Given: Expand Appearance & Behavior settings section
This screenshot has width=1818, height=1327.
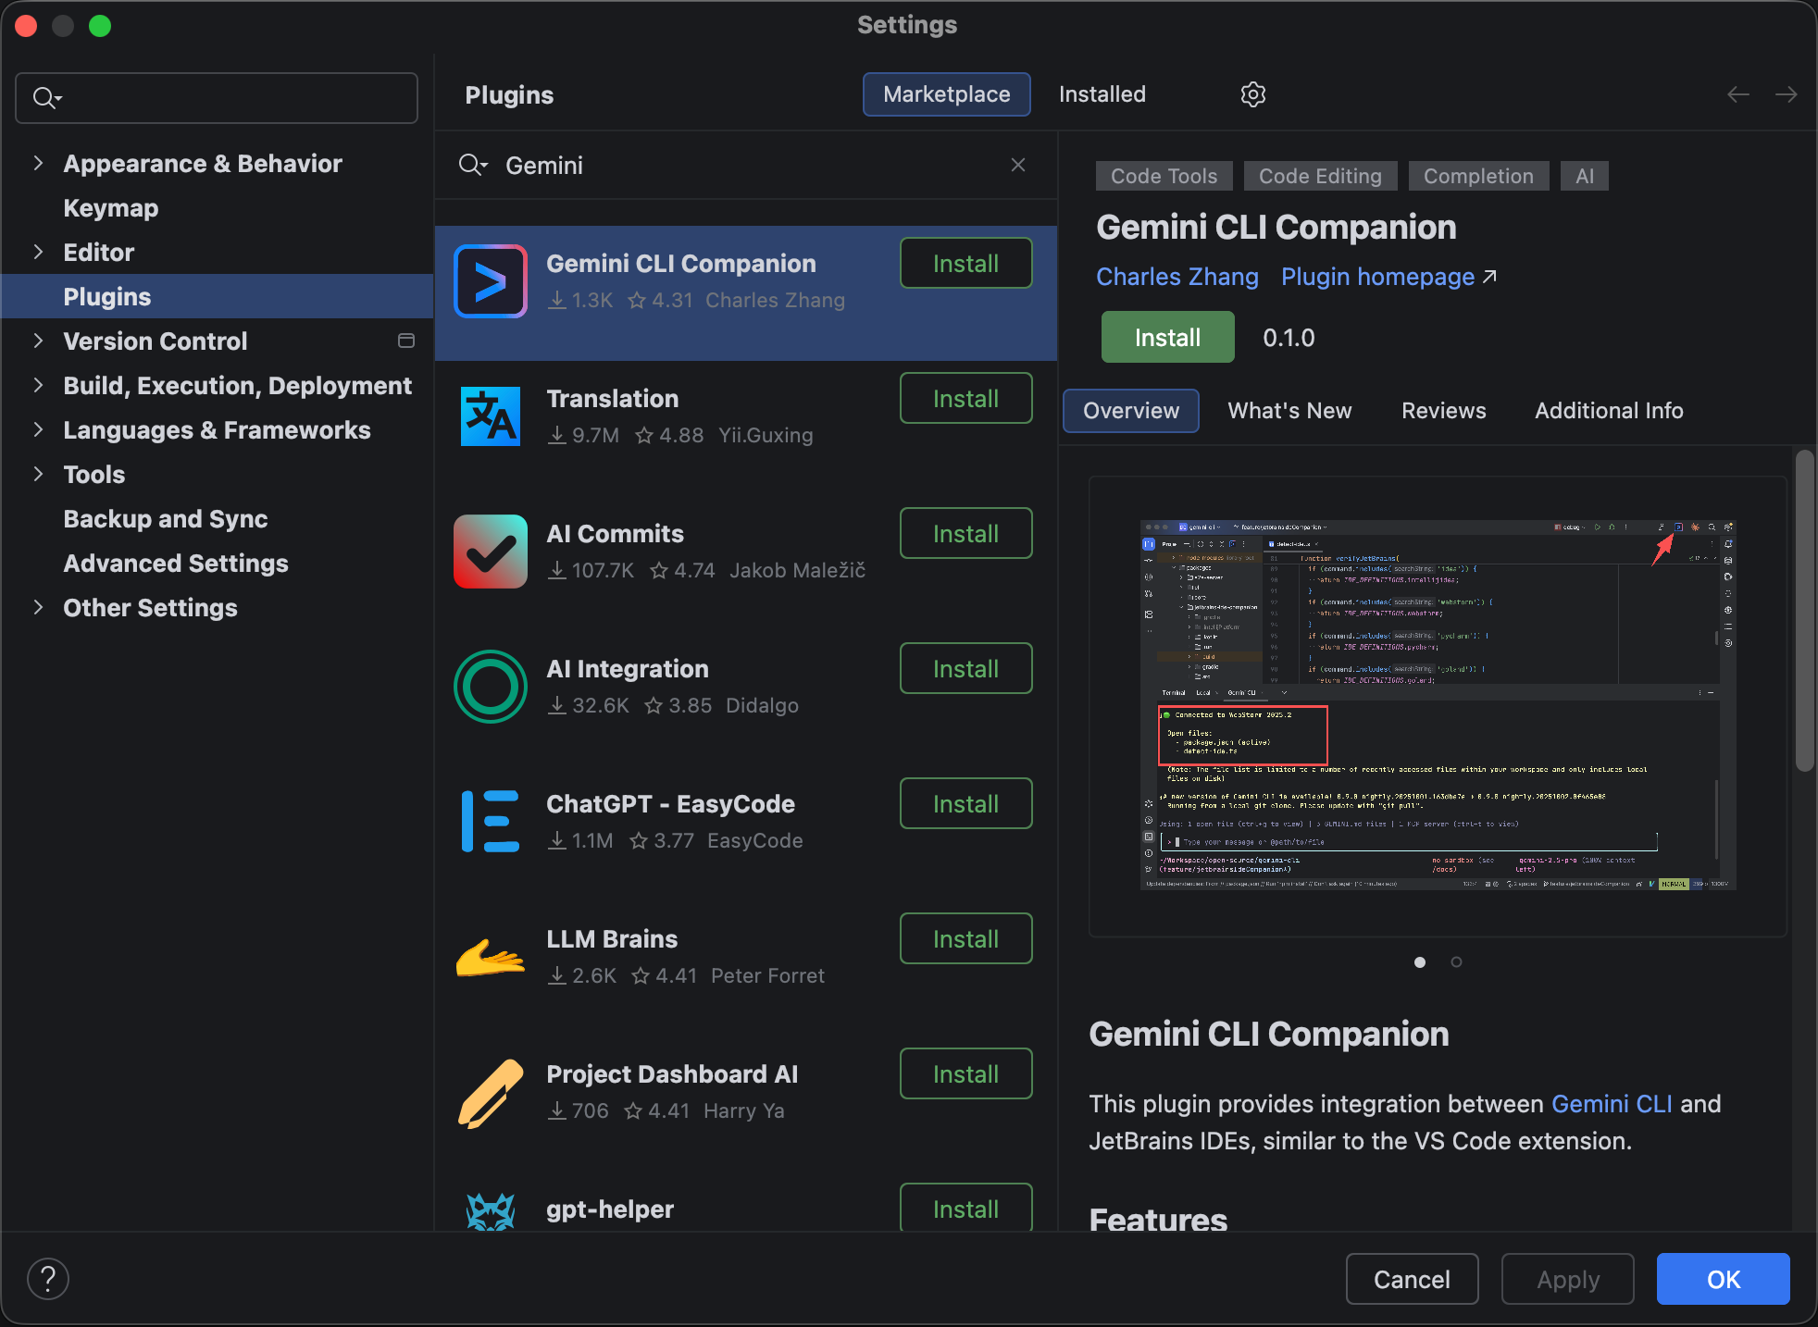Looking at the screenshot, I should click(x=38, y=164).
